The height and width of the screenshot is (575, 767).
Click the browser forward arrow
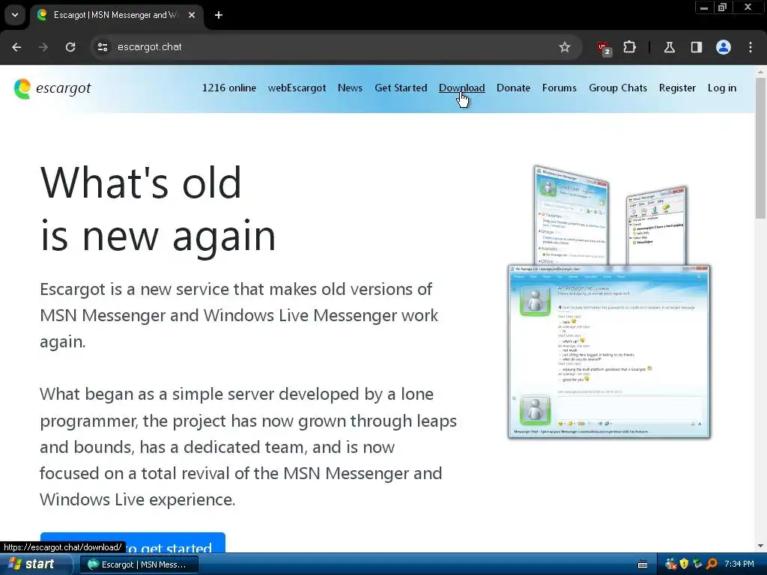pyautogui.click(x=43, y=47)
